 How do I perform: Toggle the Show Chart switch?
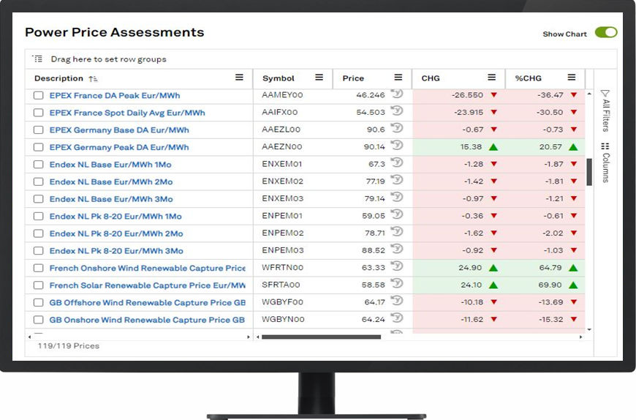click(605, 33)
